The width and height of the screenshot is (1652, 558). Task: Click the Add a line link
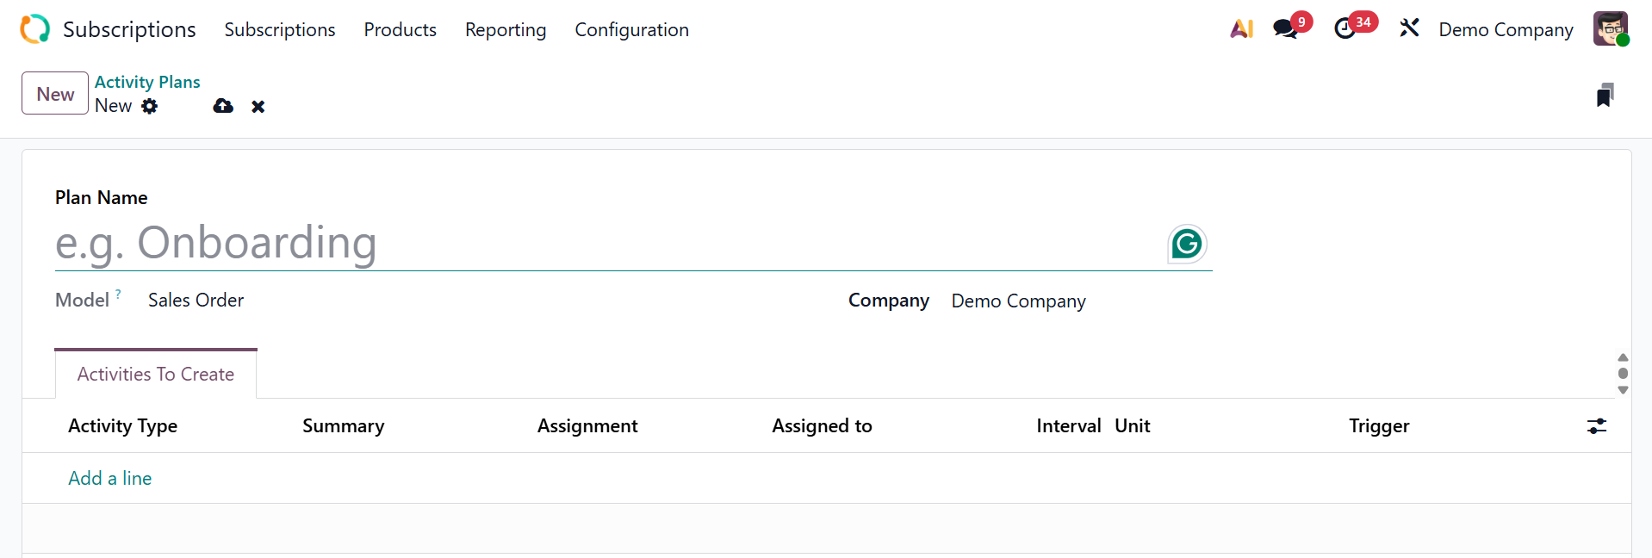110,479
